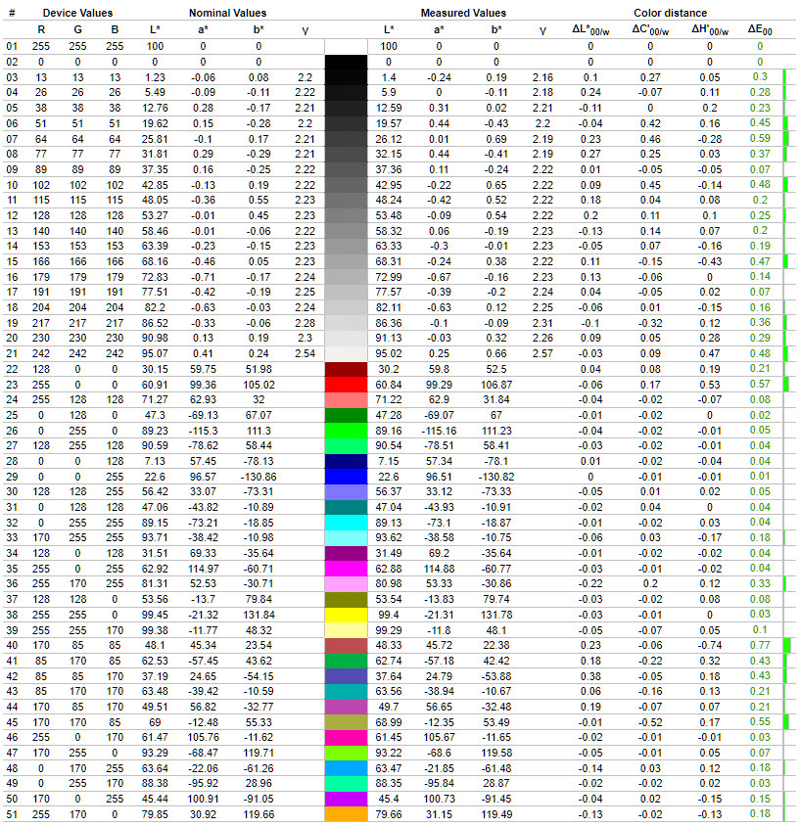Click the black swatch in row 02
Image resolution: width=801 pixels, height=826 pixels.
[346, 62]
